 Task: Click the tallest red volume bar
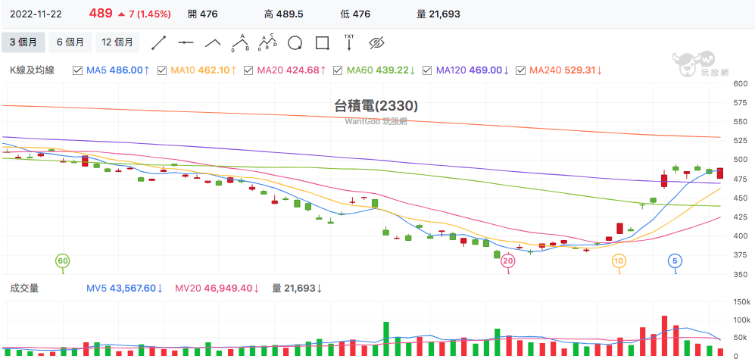tap(664, 336)
